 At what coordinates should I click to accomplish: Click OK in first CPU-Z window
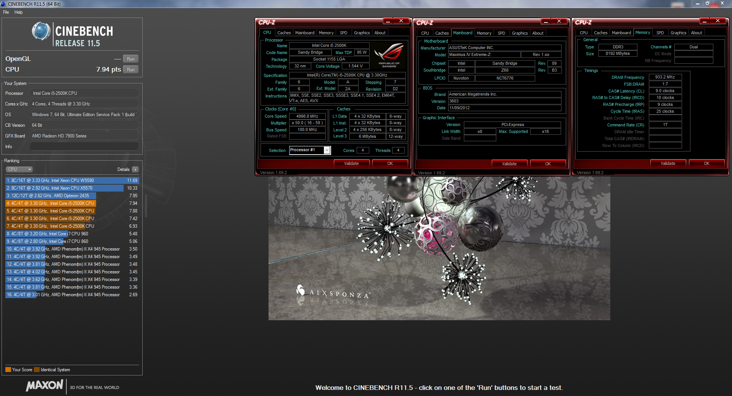point(390,163)
